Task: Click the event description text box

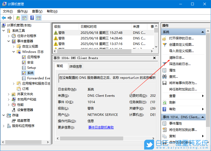Action: coord(107,78)
